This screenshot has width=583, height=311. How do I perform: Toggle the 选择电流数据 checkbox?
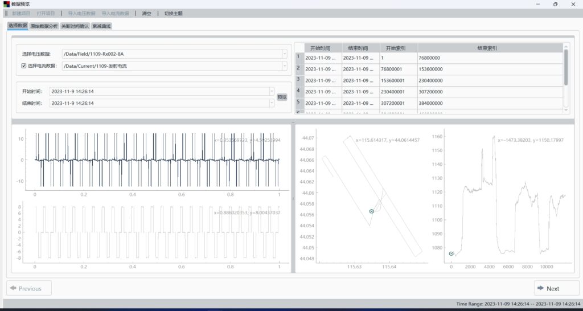(24, 66)
